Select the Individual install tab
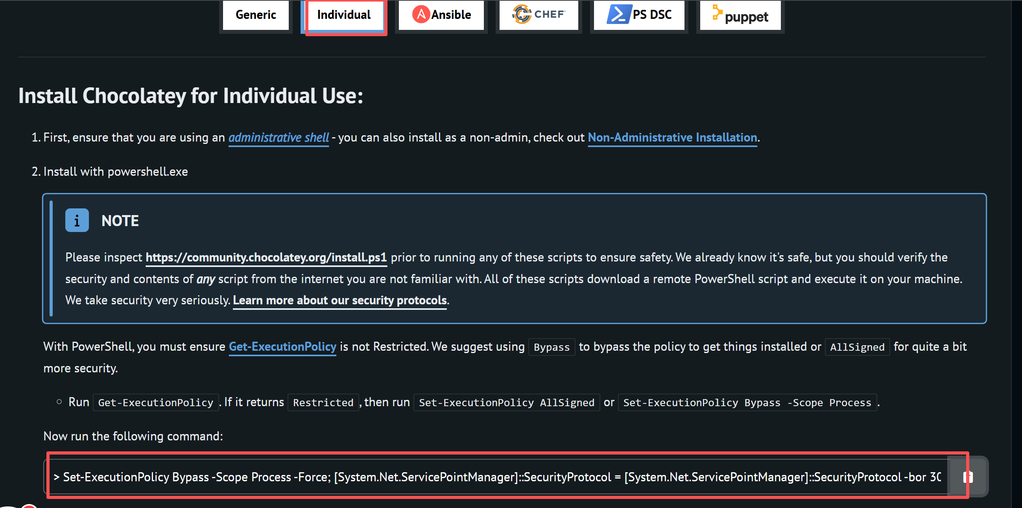 point(343,15)
